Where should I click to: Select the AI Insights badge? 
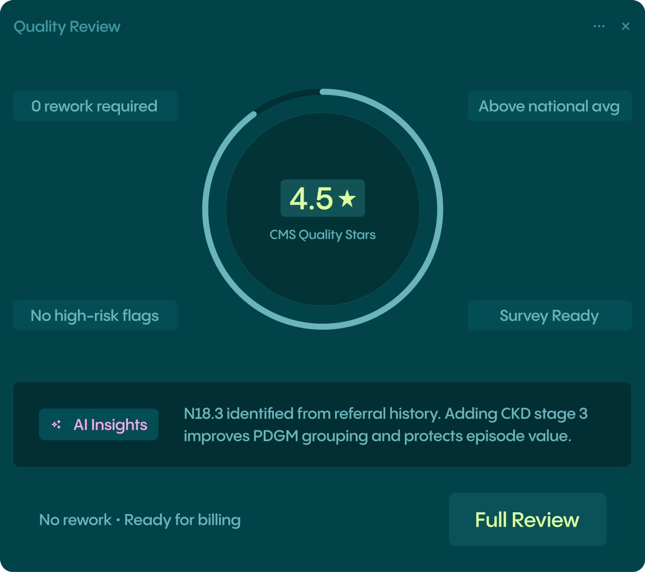coord(98,424)
